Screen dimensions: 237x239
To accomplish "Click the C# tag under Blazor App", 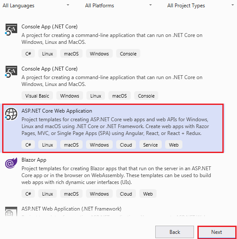I will [x=28, y=194].
